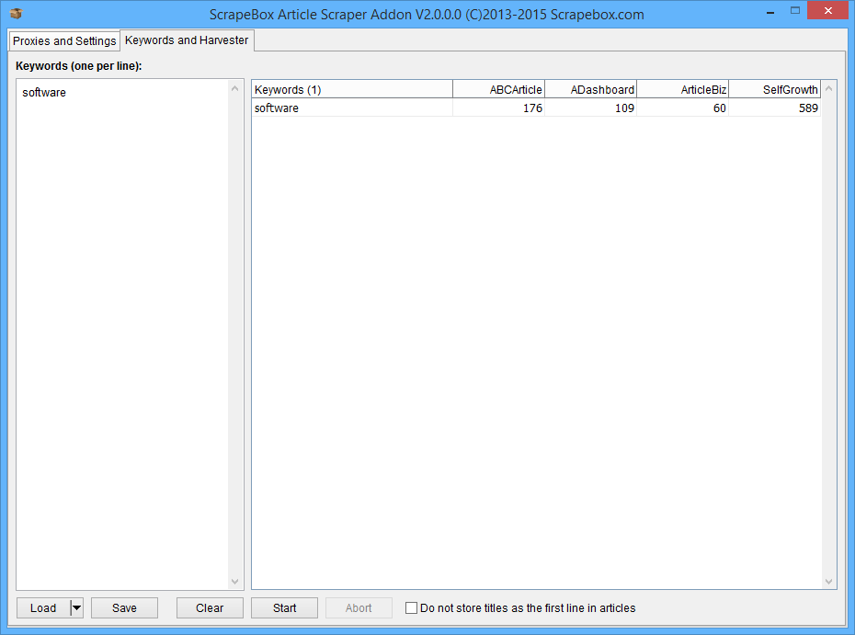Sort by the ABCArticle column header
The width and height of the screenshot is (855, 635).
click(498, 89)
